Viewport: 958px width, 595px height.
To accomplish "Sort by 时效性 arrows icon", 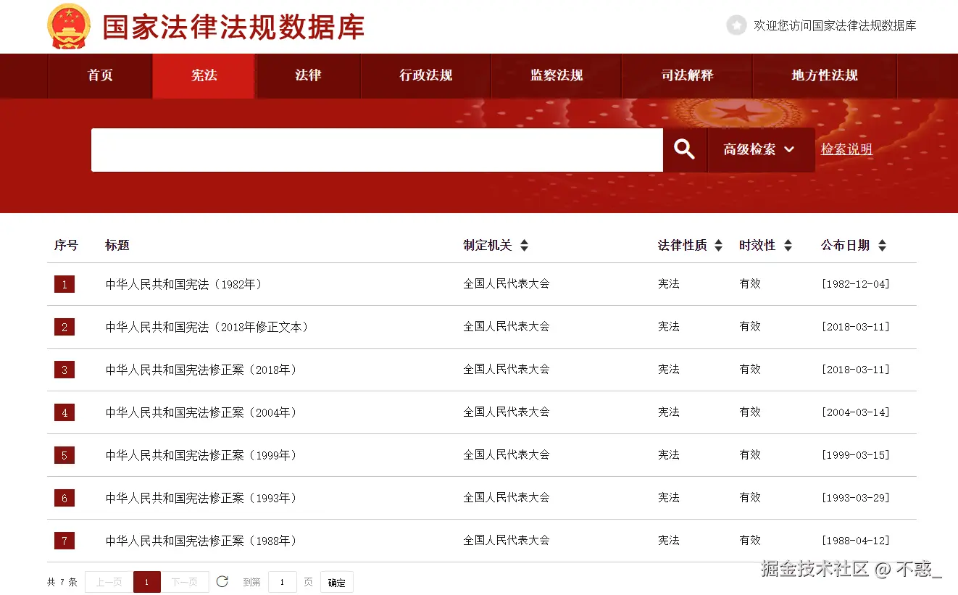I will [x=788, y=246].
